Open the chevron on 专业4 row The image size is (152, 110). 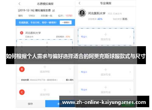pyautogui.click(x=130, y=90)
